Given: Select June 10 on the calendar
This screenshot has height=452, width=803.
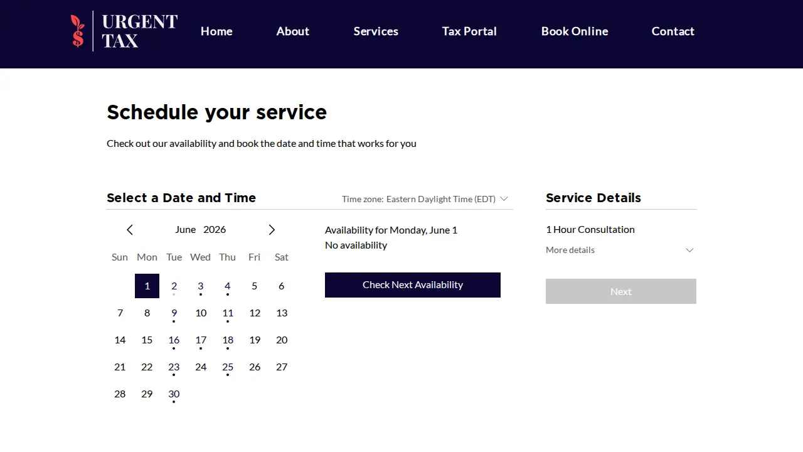Looking at the screenshot, I should tap(201, 313).
